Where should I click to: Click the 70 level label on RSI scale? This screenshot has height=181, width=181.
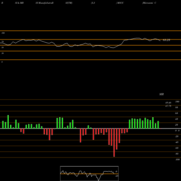[x=3, y=42]
